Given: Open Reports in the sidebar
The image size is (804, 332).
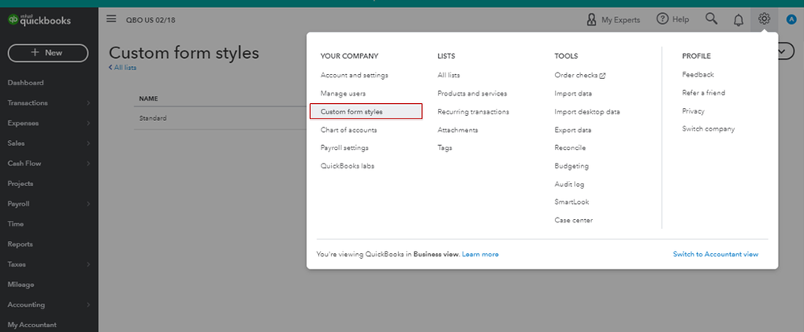Looking at the screenshot, I should [x=20, y=244].
